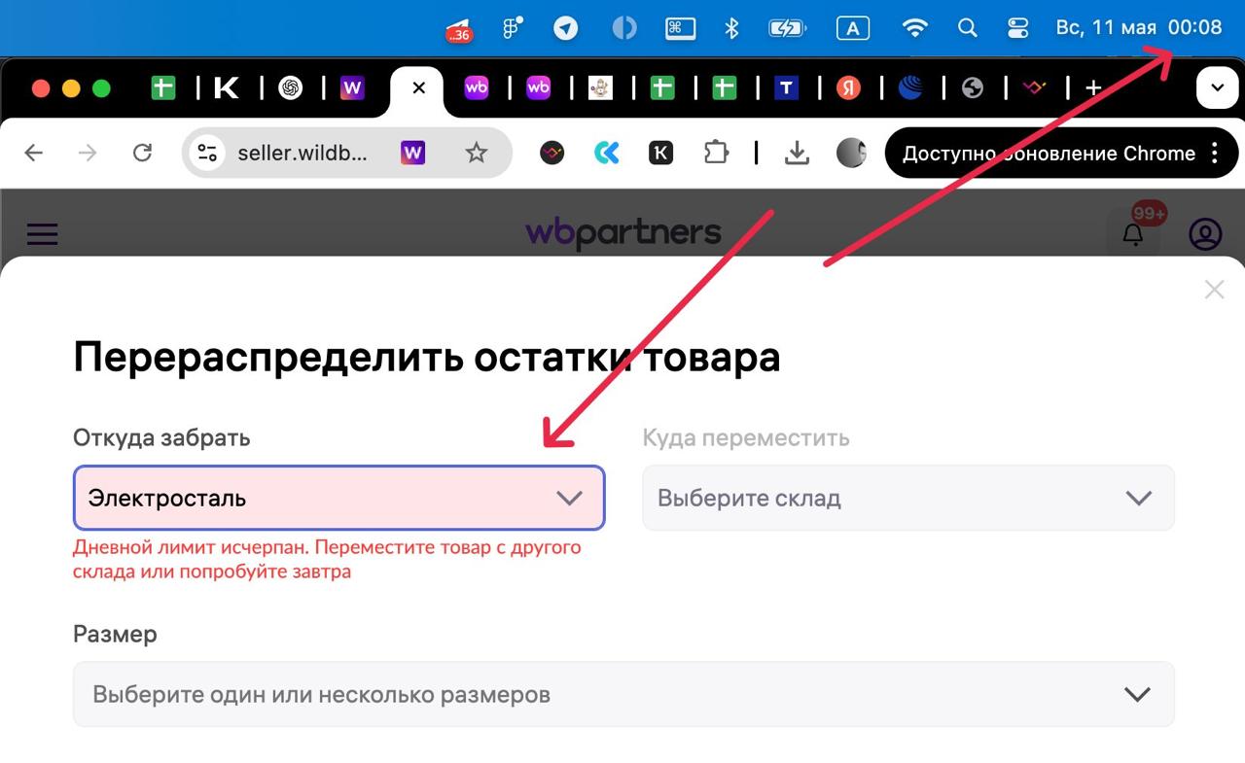Viewport: 1245px width, 763px height.
Task: Open Control Center in the menu bar
Action: click(1017, 28)
